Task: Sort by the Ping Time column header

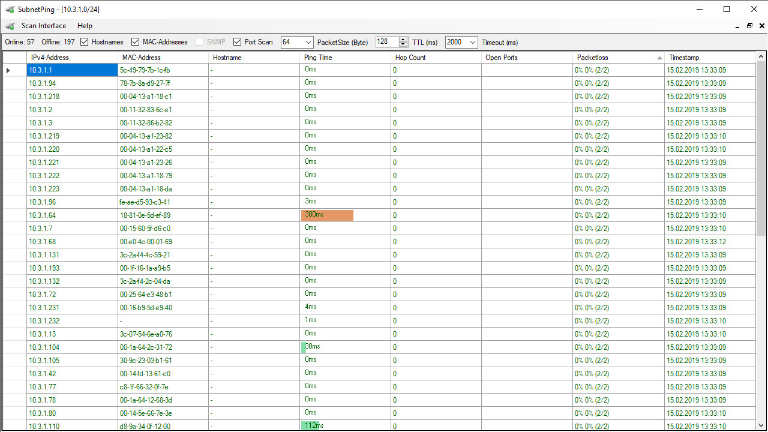Action: (x=345, y=58)
